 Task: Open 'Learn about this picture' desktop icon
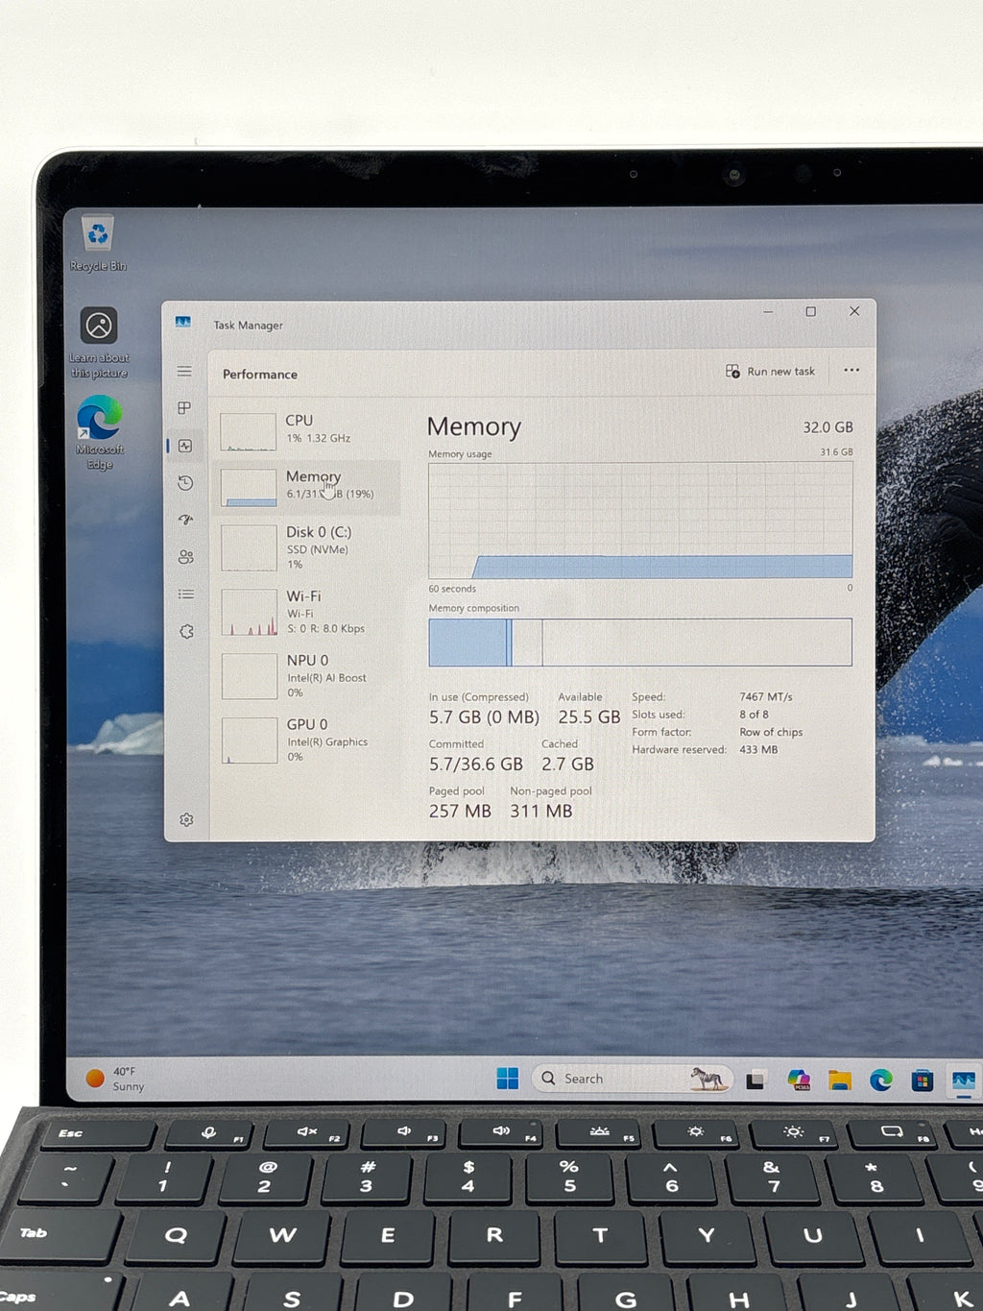98,343
